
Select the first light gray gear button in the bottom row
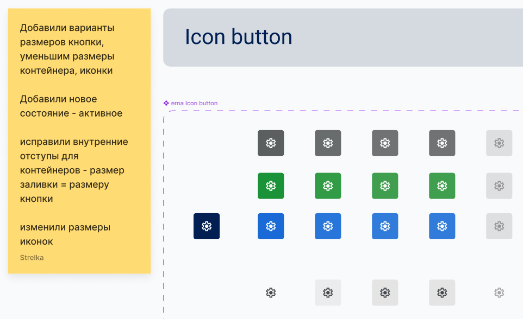[x=328, y=293]
